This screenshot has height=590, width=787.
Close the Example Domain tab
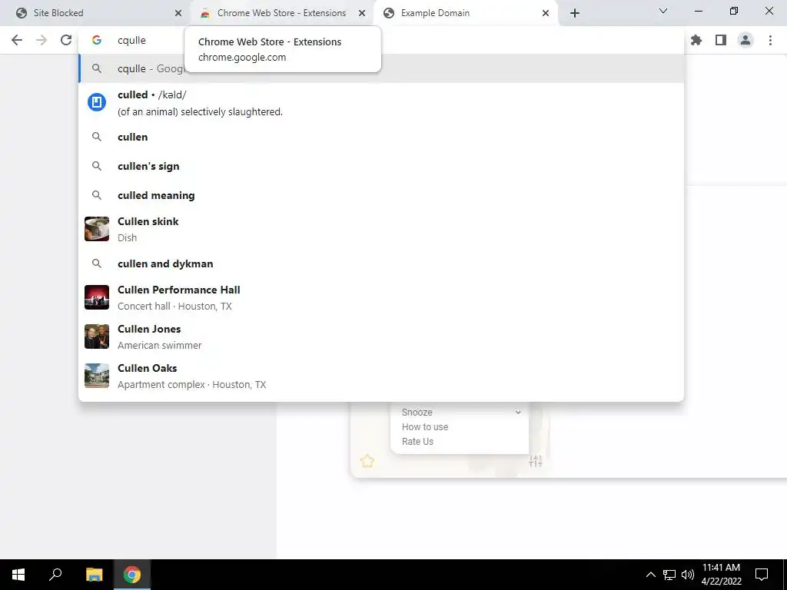(546, 13)
